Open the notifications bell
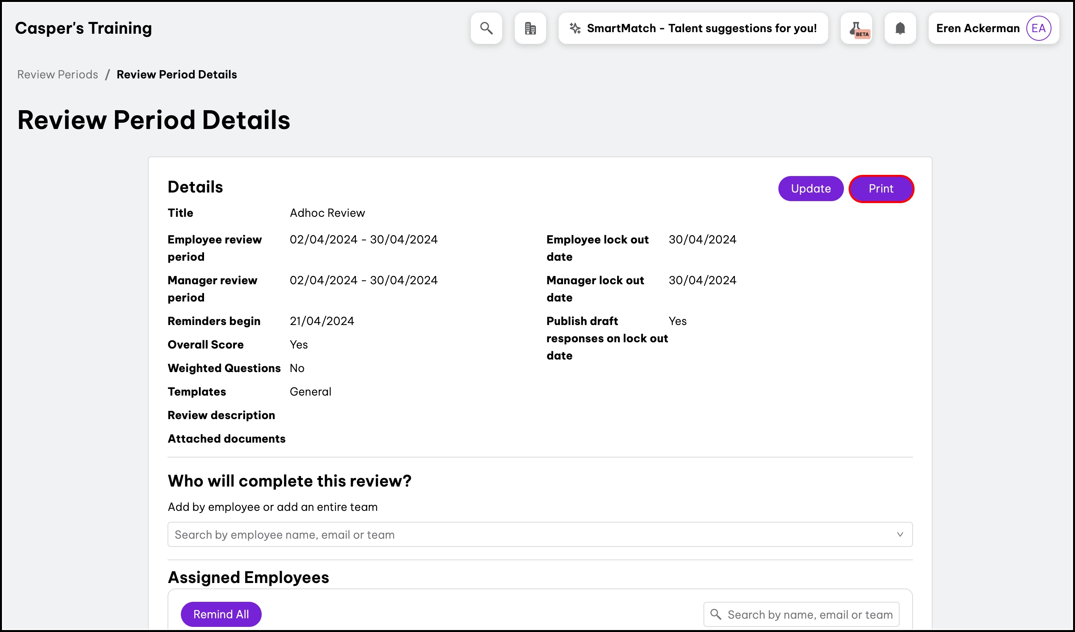This screenshot has width=1075, height=632. pyautogui.click(x=900, y=28)
